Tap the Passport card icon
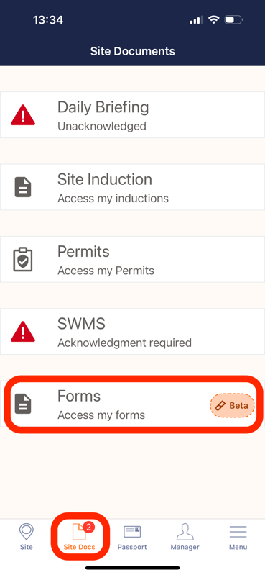 click(x=132, y=532)
